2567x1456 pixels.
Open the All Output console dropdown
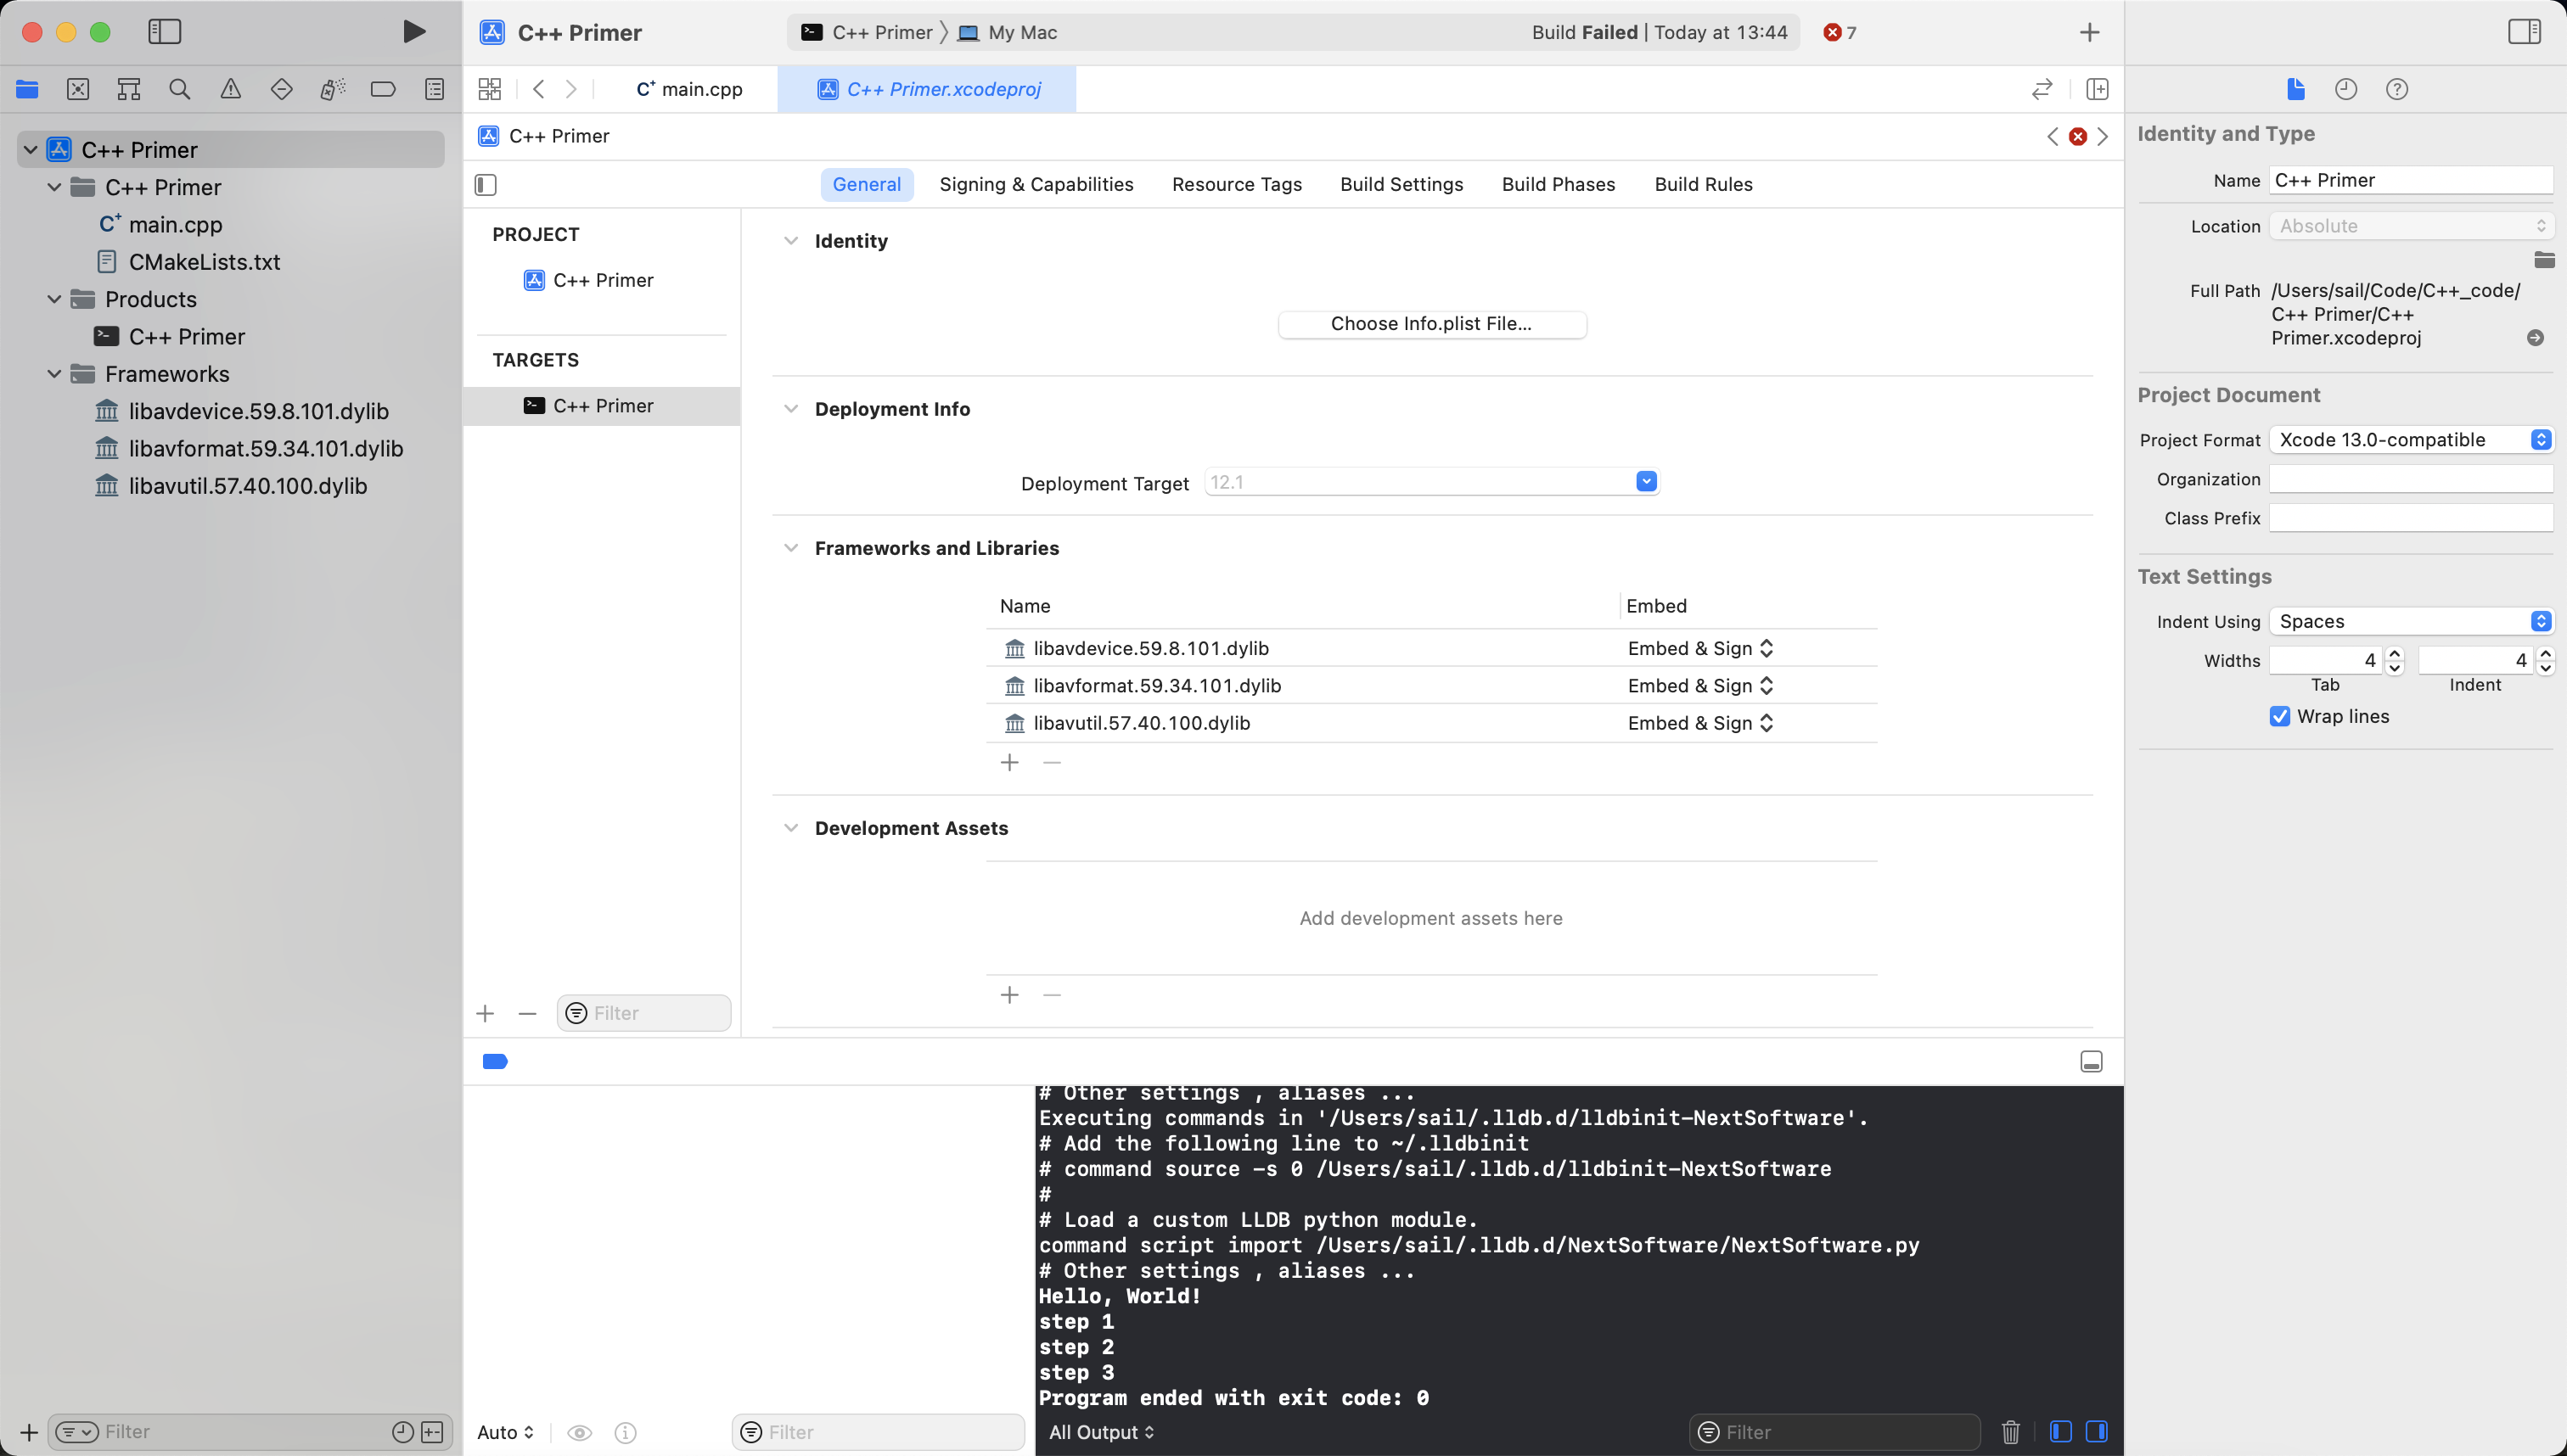[1100, 1432]
